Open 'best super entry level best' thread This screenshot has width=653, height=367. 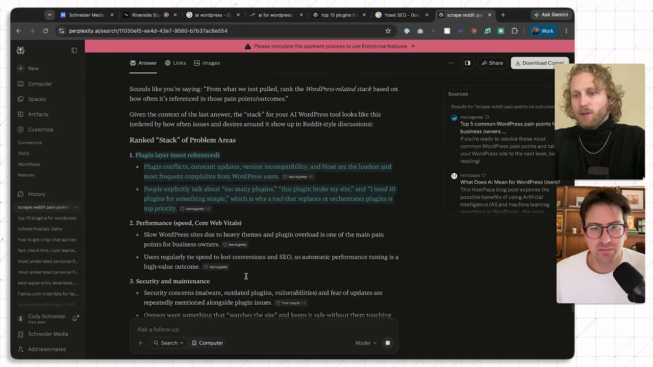(47, 283)
